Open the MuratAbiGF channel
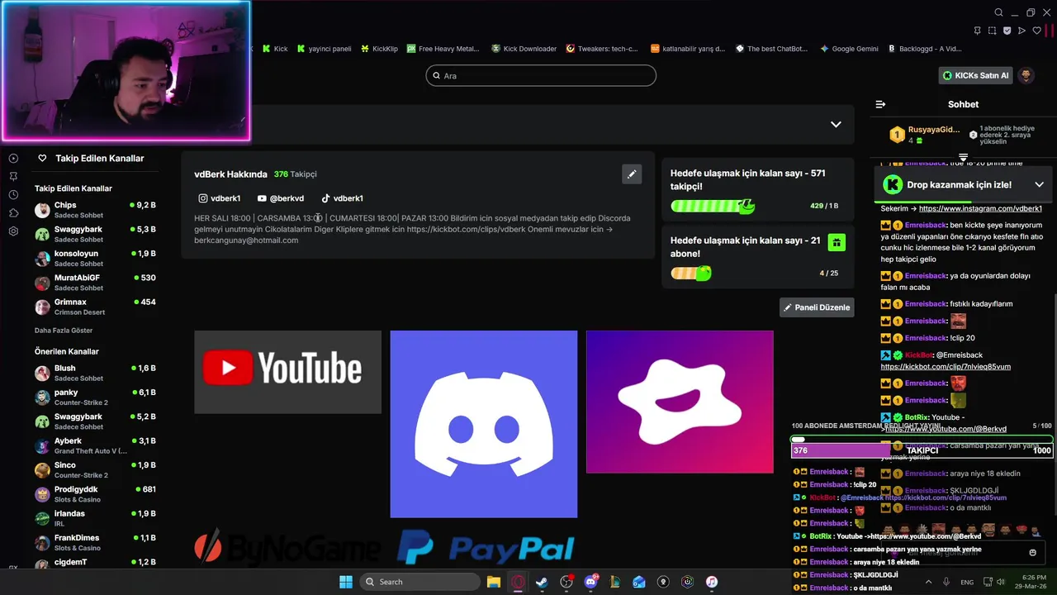This screenshot has height=595, width=1057. (95, 283)
